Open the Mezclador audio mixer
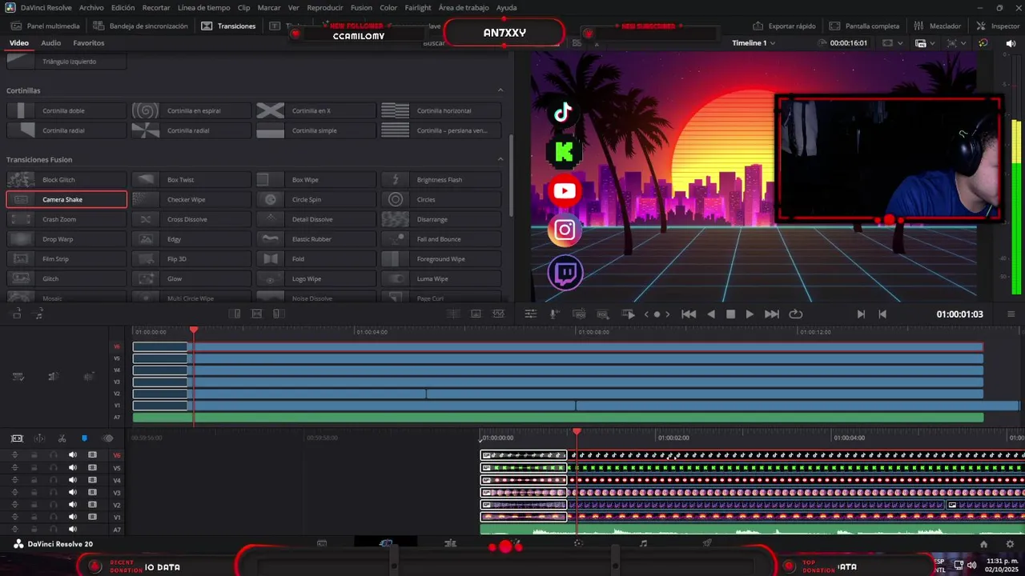Screen dimensions: 1025x576 pos(938,26)
